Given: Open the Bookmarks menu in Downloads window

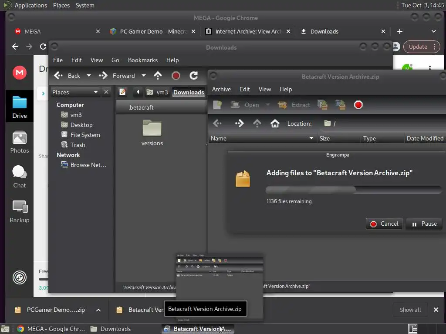Looking at the screenshot, I should [x=143, y=60].
